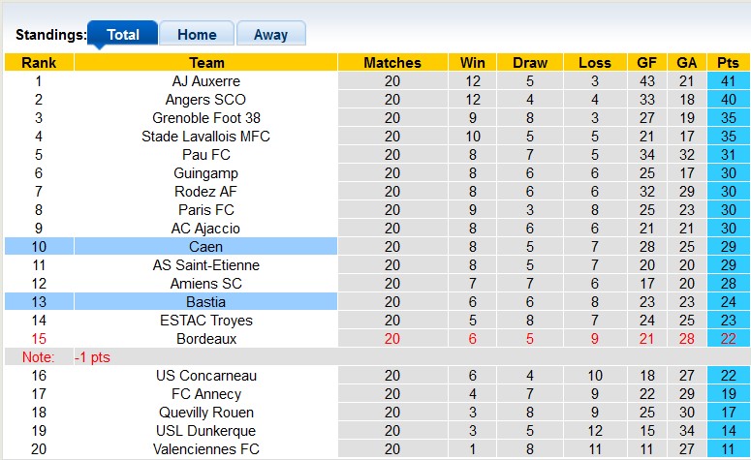Open Stade Lavallois MFC team link

pyautogui.click(x=206, y=137)
